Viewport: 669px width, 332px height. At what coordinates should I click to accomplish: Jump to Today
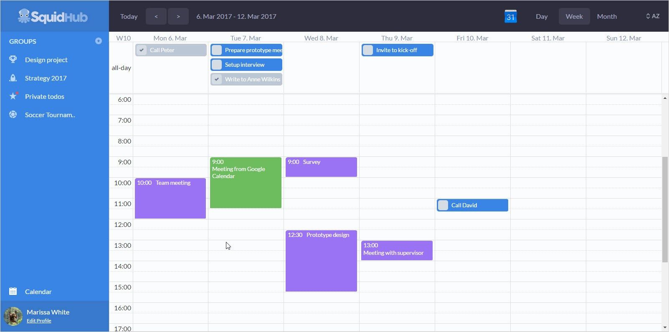(129, 16)
